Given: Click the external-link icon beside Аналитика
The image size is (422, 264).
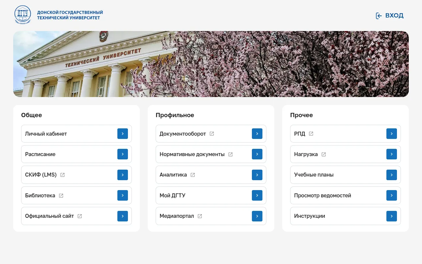Looking at the screenshot, I should (x=193, y=175).
